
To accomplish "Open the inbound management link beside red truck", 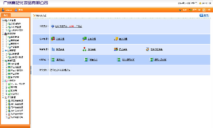I will point(60,39).
